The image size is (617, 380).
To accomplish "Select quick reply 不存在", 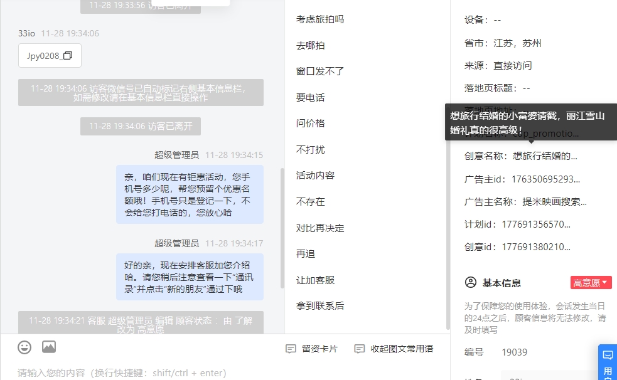I will 311,201.
